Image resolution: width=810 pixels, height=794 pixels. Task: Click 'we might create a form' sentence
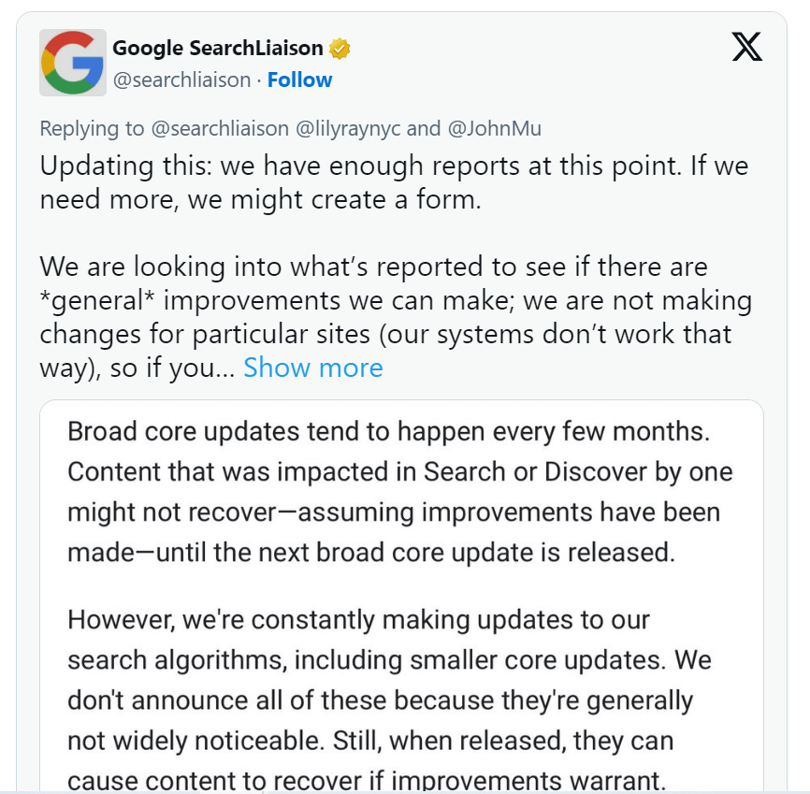[x=334, y=199]
